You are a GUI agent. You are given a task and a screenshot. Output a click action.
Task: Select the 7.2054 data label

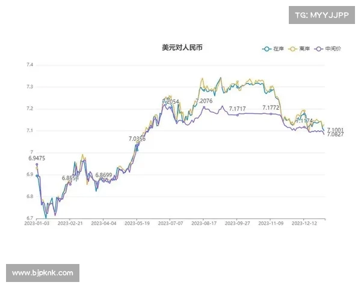tap(171, 102)
